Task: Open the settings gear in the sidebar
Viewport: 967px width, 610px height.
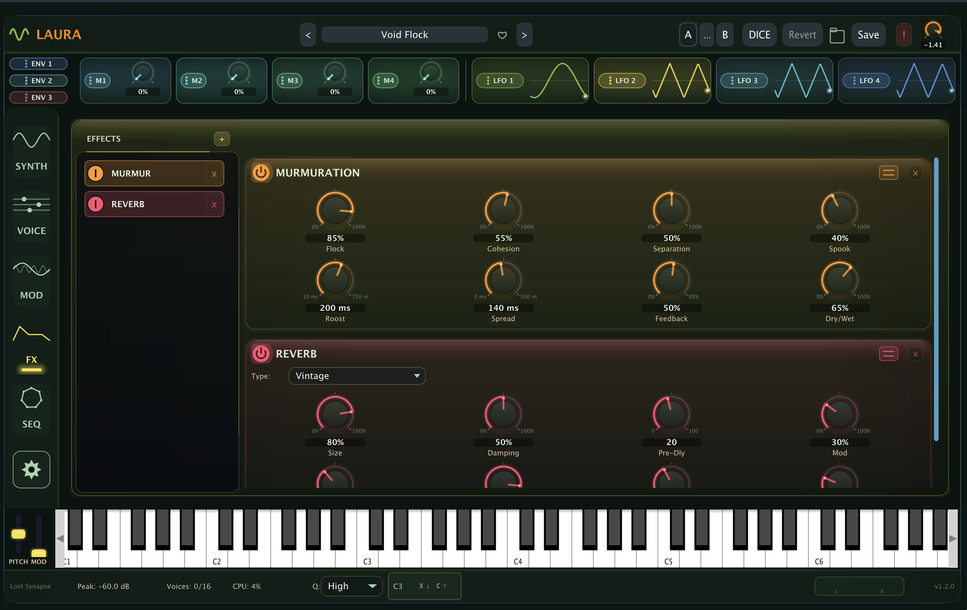Action: tap(31, 469)
